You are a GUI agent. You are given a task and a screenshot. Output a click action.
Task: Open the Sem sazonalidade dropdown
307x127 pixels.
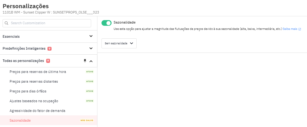(119, 43)
